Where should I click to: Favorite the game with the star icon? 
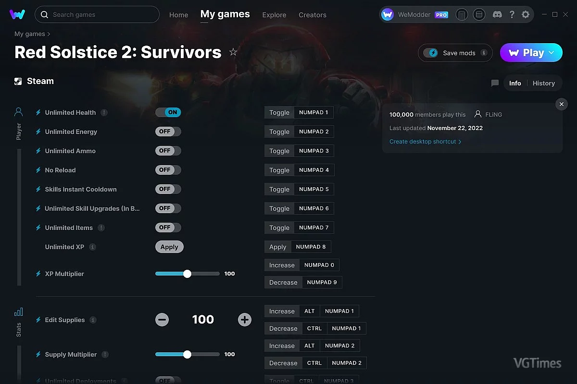click(233, 52)
